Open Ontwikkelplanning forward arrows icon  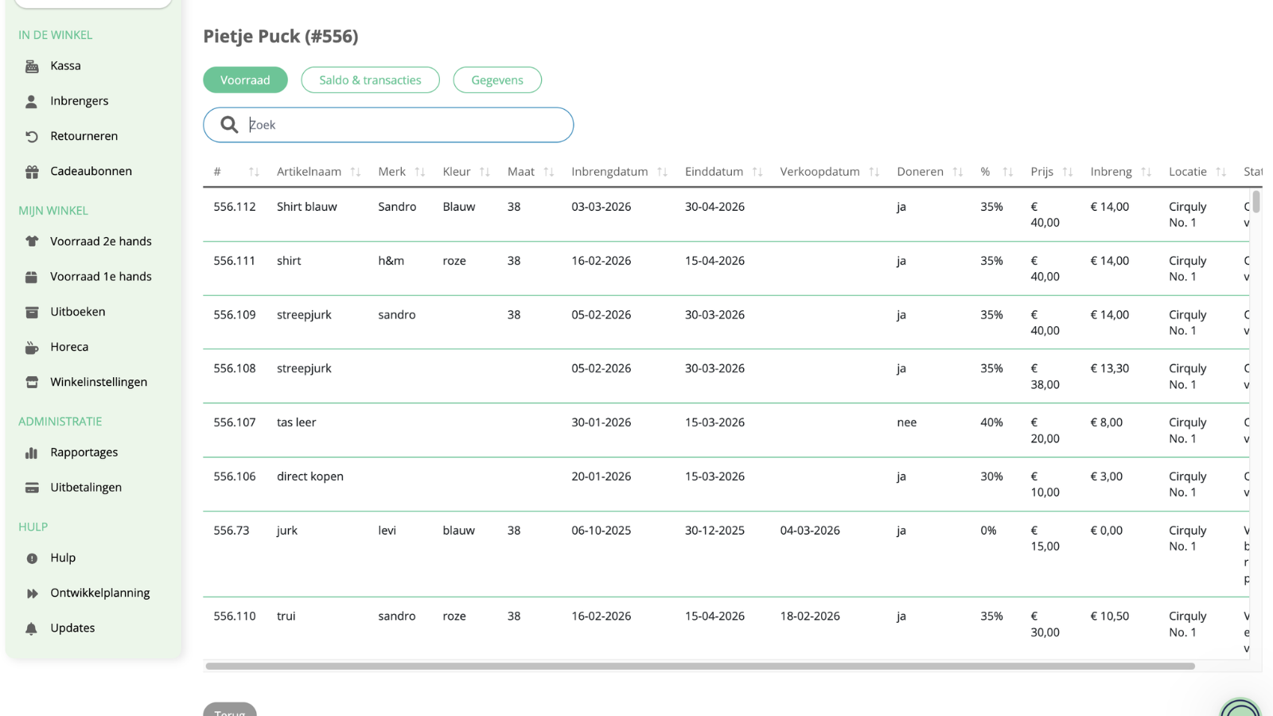pyautogui.click(x=32, y=593)
